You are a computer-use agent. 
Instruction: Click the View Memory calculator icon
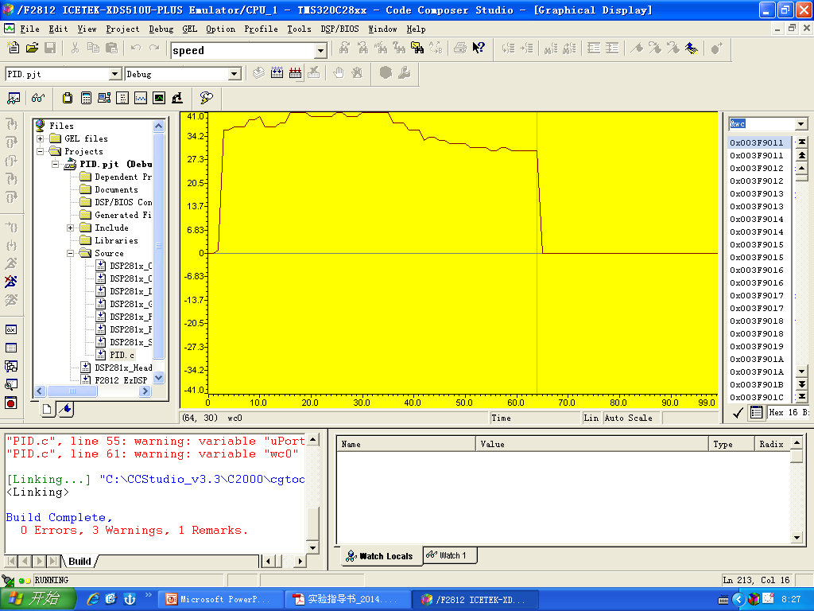pyautogui.click(x=86, y=98)
